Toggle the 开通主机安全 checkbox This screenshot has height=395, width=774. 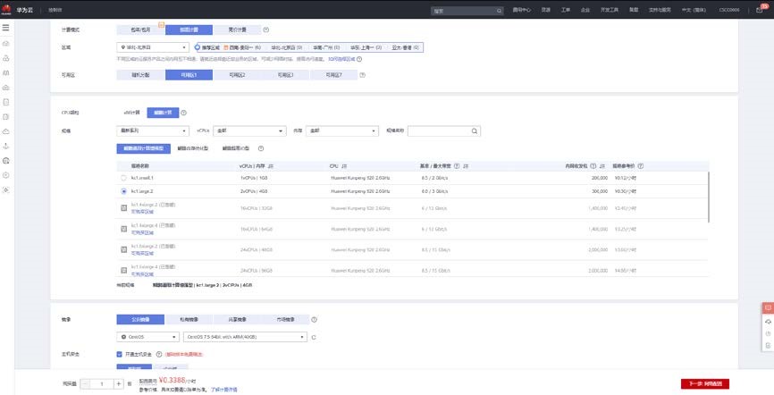tap(120, 354)
